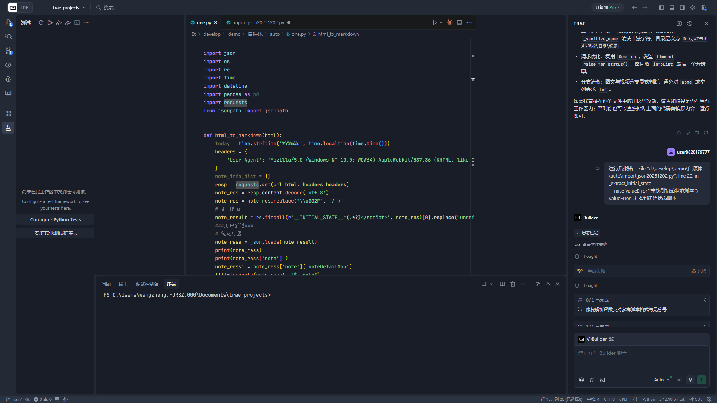This screenshot has width=717, height=403.
Task: Select the 输出 panel tab
Action: pyautogui.click(x=123, y=284)
